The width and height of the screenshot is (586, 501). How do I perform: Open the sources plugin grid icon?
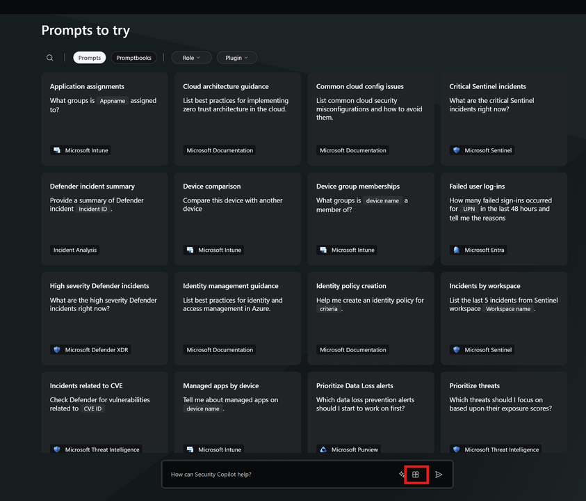416,475
